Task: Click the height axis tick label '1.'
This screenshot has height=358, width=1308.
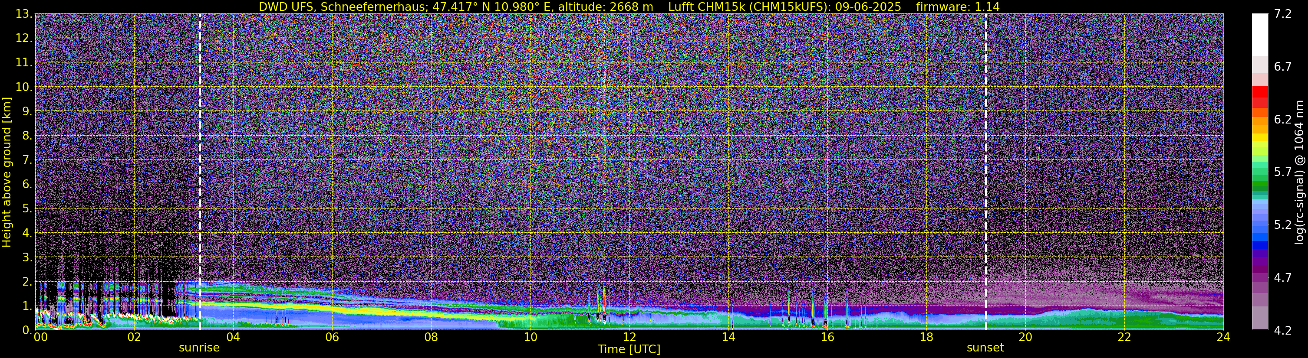Action: 27,306
